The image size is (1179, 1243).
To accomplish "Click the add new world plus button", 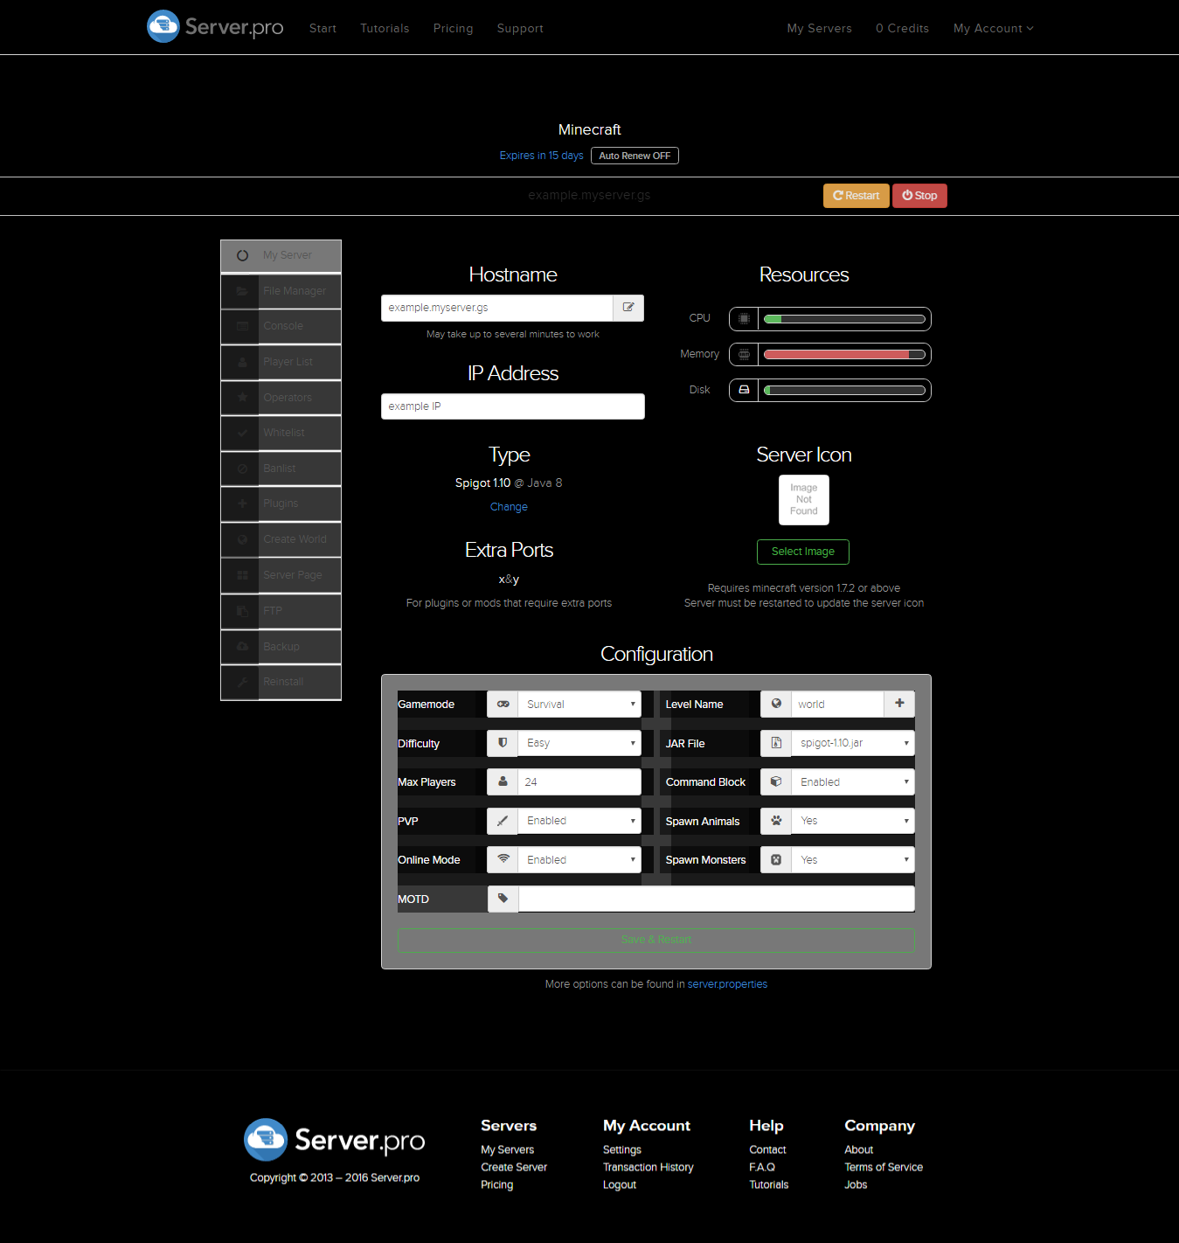I will coord(899,704).
